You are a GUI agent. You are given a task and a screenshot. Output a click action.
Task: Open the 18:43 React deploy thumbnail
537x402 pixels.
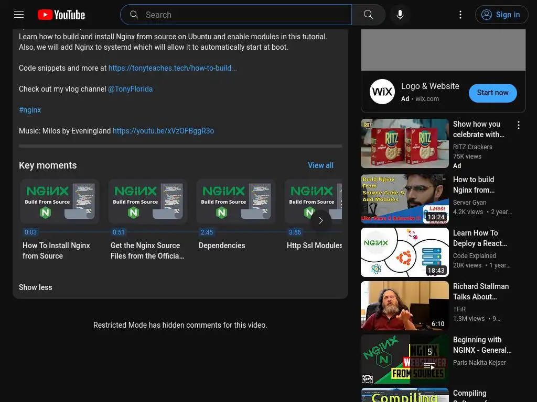tap(405, 252)
